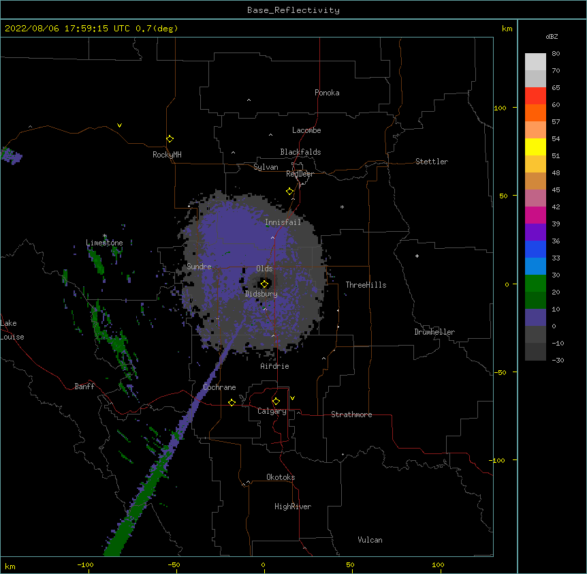
Task: Click the white caret marker southwest of Ponoka
Action: pyautogui.click(x=249, y=100)
